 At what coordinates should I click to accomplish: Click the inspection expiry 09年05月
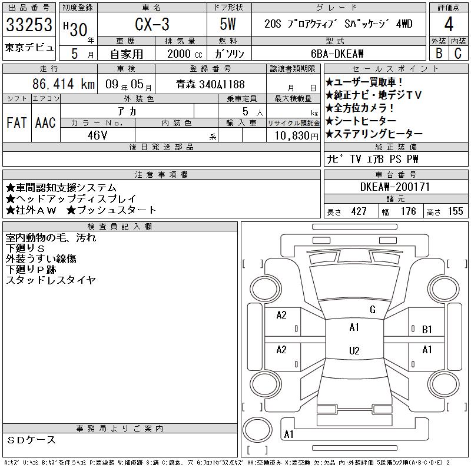[x=128, y=84]
